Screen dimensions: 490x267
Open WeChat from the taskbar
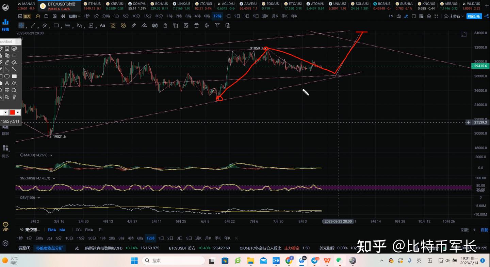(x=339, y=261)
